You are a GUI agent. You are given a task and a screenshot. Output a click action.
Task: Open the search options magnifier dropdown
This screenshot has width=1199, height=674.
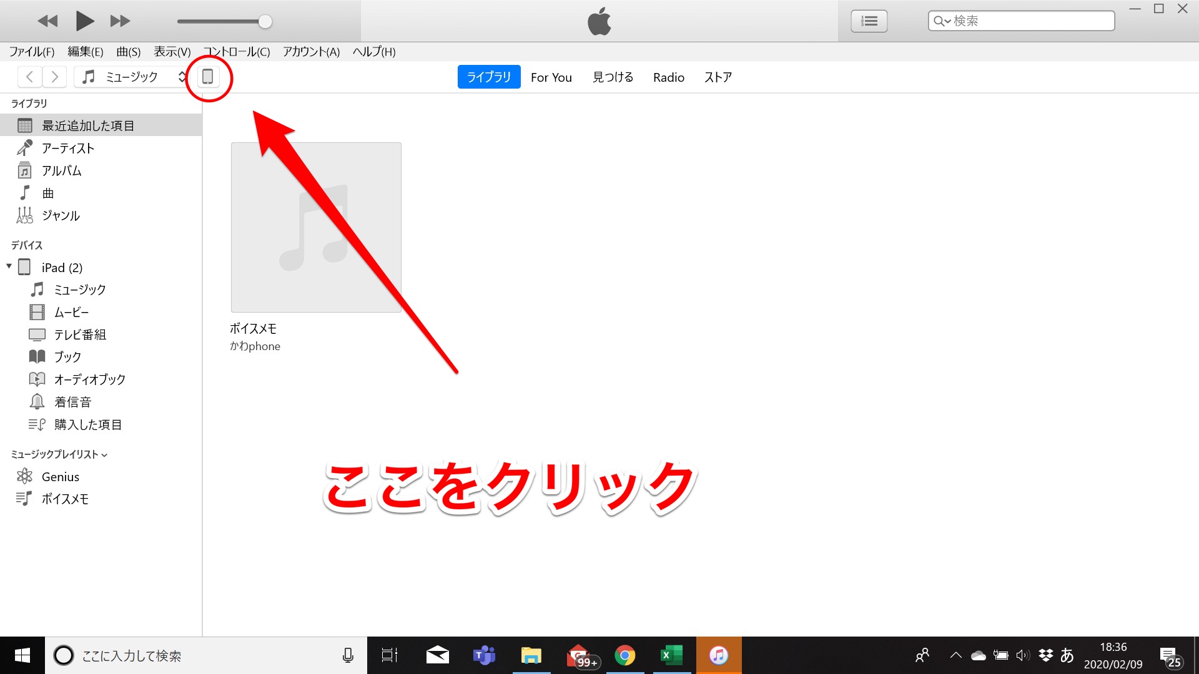click(x=942, y=21)
